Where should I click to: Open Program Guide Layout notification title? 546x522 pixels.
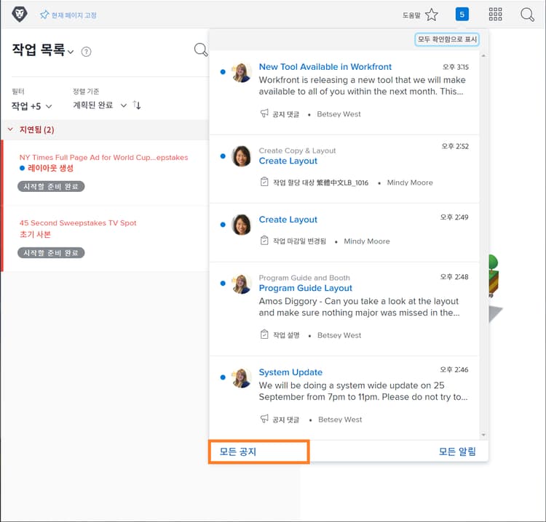(305, 288)
